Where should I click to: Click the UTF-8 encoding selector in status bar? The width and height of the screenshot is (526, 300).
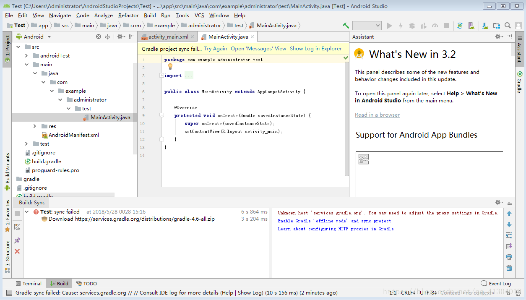429,293
